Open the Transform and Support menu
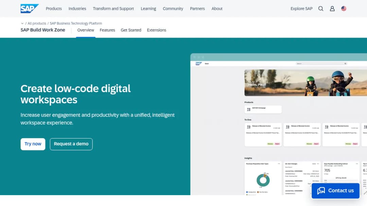 tap(113, 8)
